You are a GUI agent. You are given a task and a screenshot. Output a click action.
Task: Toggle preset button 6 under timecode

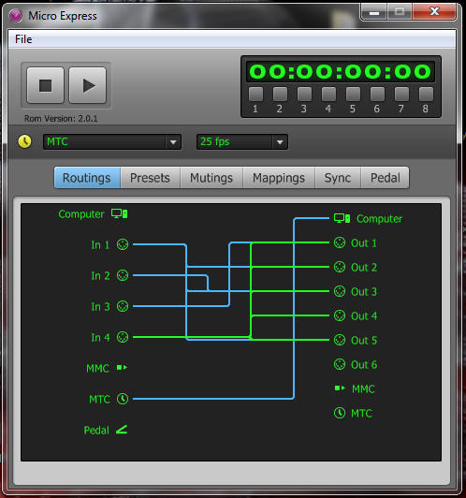(x=377, y=94)
